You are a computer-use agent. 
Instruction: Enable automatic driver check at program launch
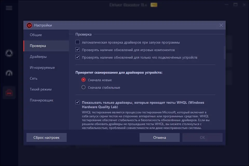pyautogui.click(x=78, y=42)
